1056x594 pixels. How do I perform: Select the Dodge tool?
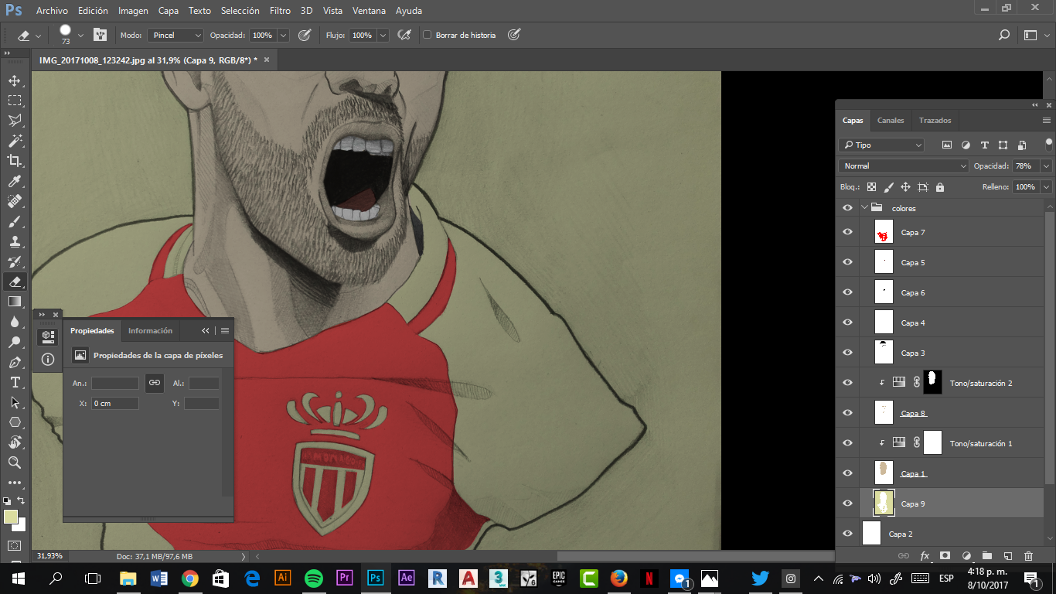(x=14, y=342)
